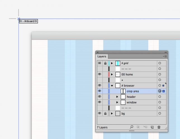The width and height of the screenshot is (180, 139).
Task: Select the bullet separator layer
Action: [132, 80]
